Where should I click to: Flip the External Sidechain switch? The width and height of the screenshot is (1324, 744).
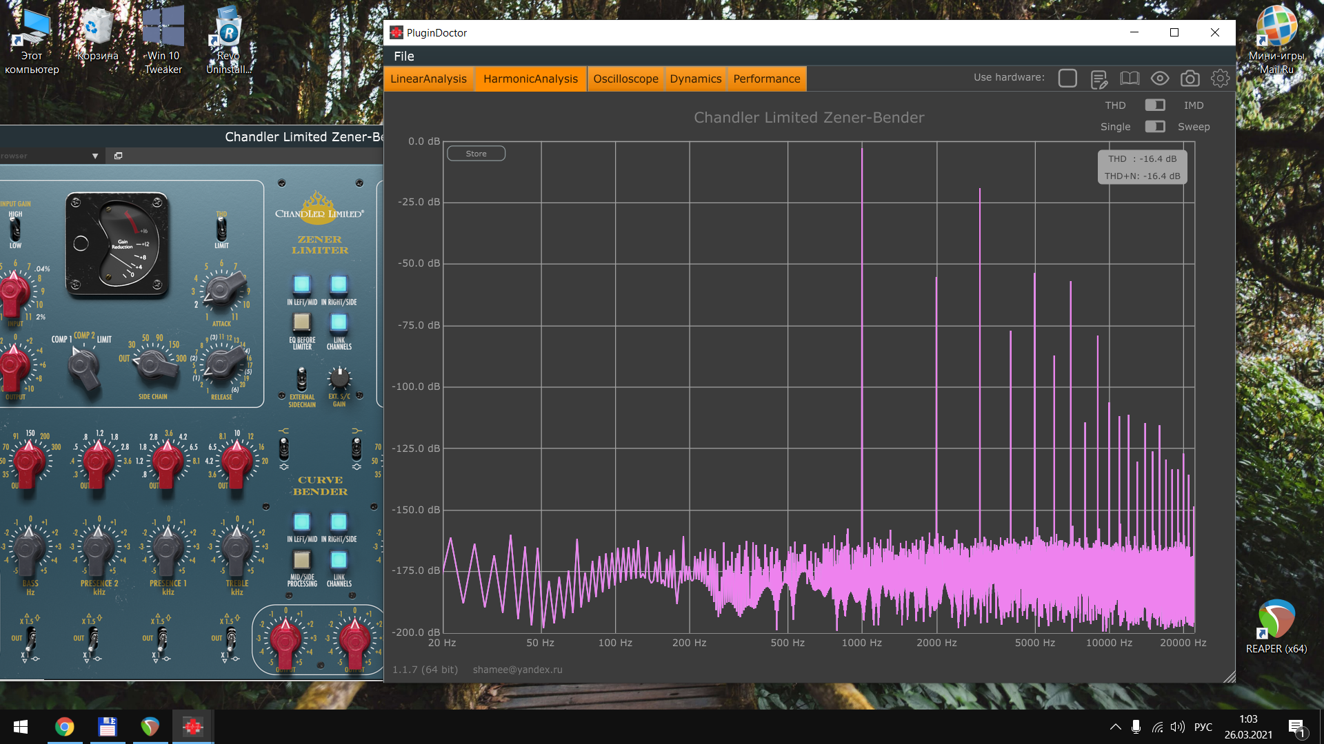coord(301,379)
